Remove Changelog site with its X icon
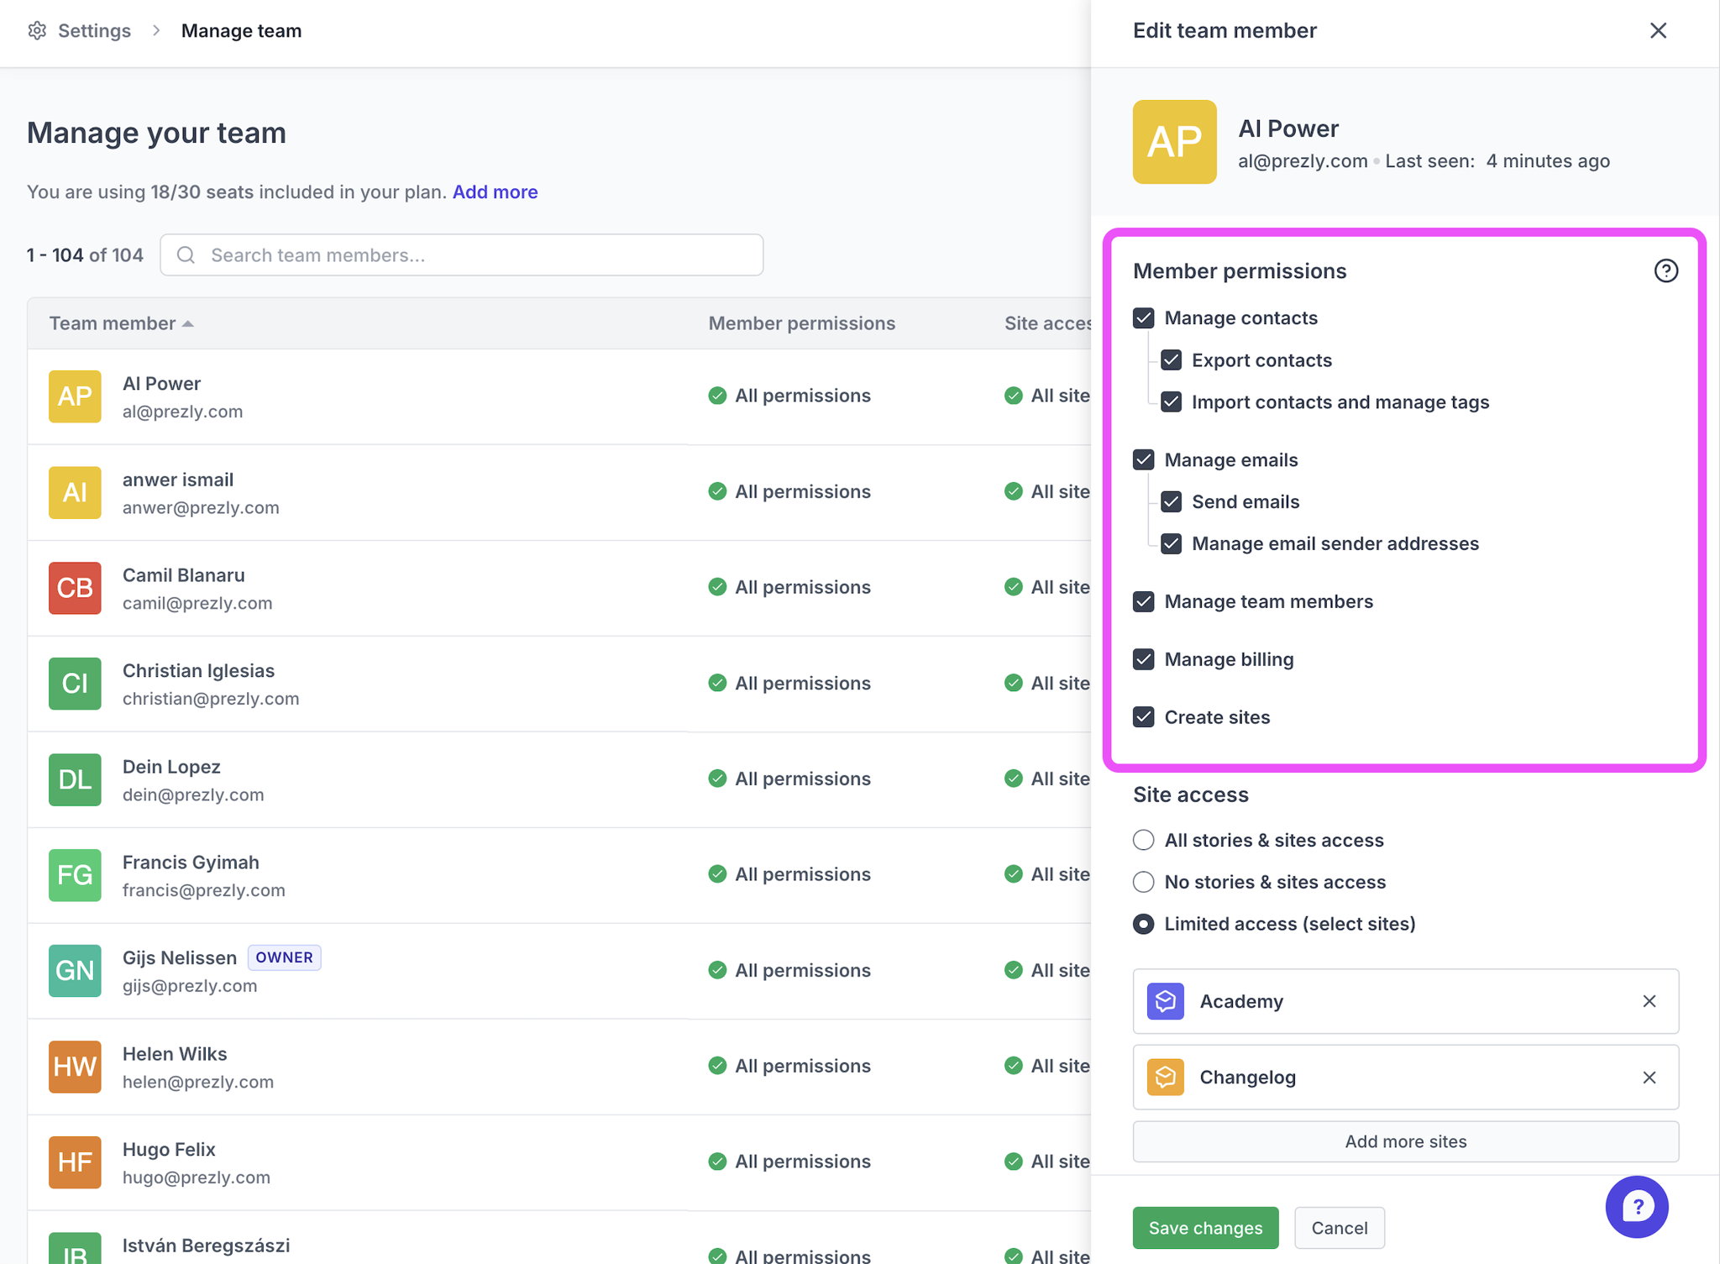This screenshot has height=1264, width=1720. tap(1649, 1078)
